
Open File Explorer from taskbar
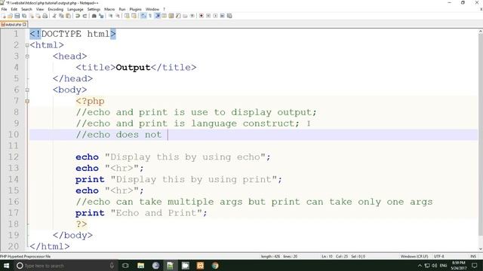coord(141,266)
